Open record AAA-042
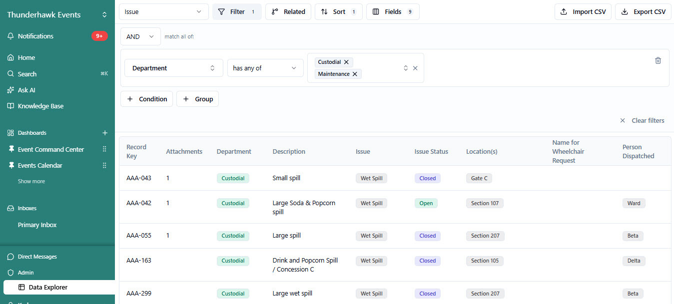Image resolution: width=674 pixels, height=304 pixels. [139, 203]
